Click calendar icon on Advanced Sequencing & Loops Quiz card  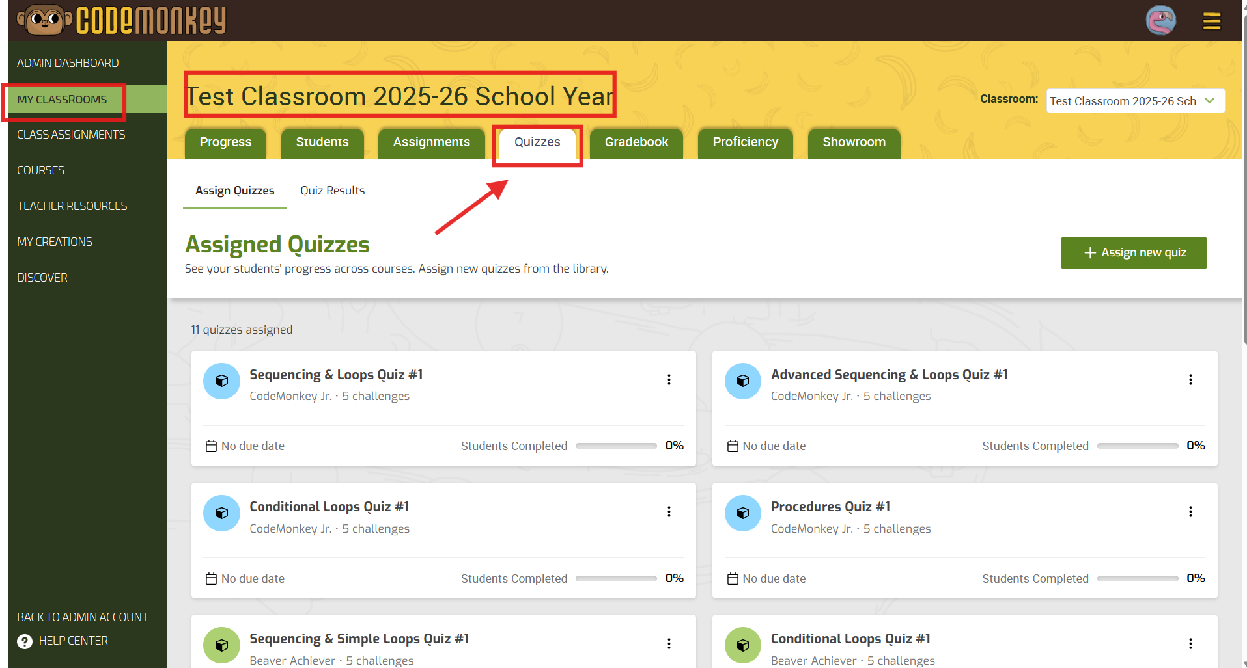click(733, 446)
